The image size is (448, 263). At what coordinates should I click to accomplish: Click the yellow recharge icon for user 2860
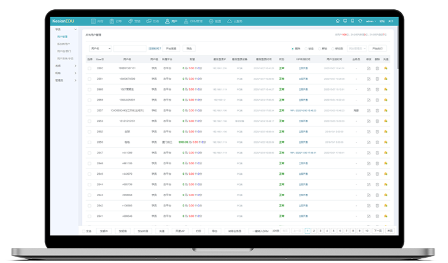[386, 89]
